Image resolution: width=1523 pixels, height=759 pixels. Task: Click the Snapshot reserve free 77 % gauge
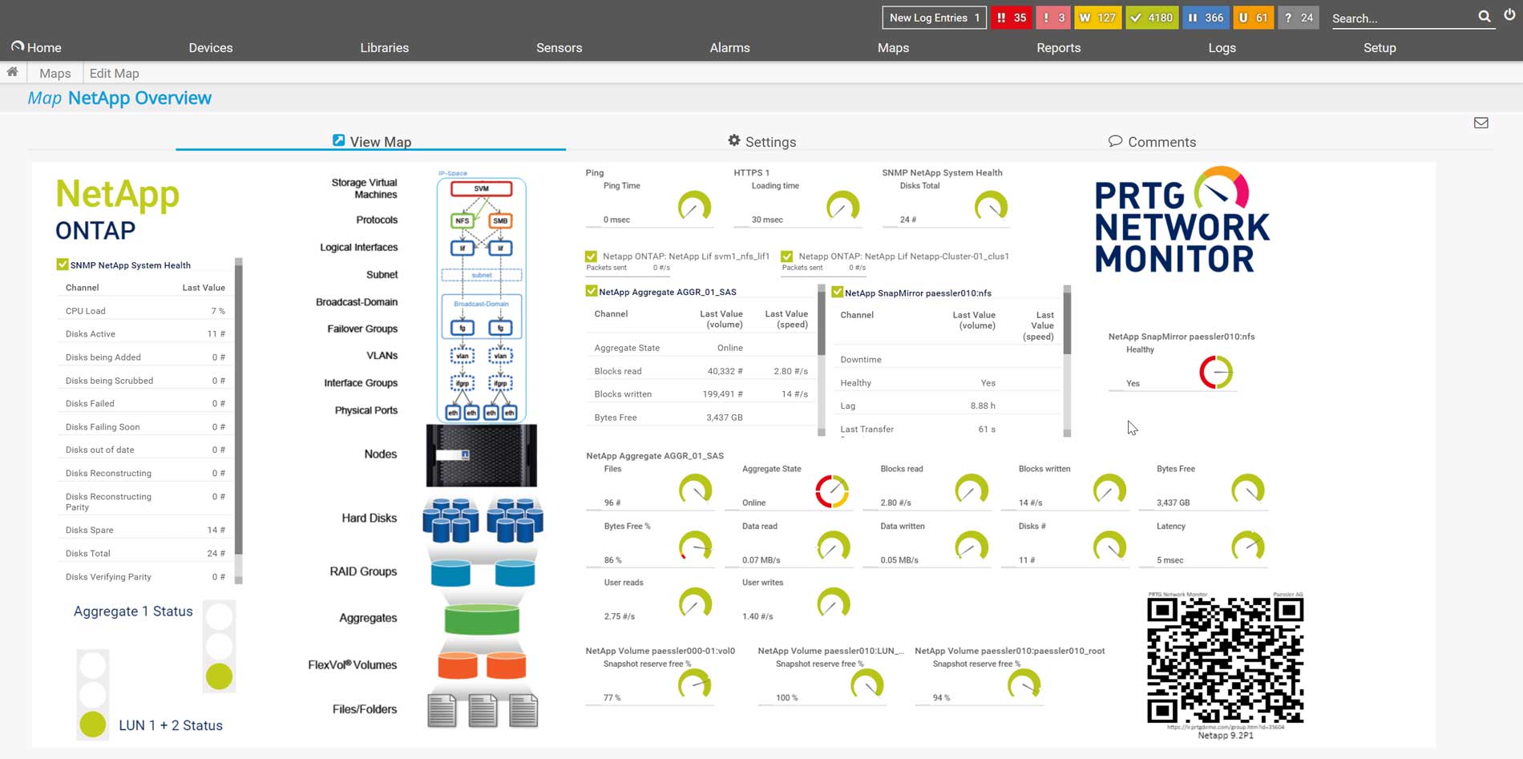694,684
